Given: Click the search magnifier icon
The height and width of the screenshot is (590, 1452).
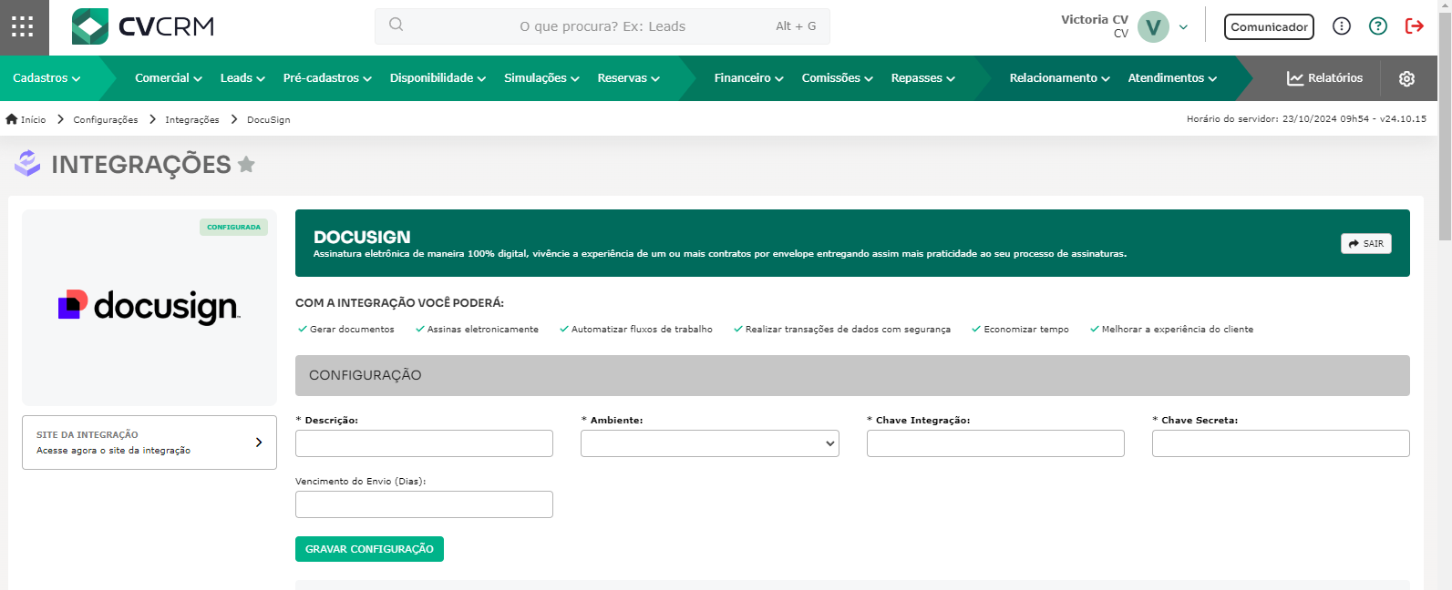Looking at the screenshot, I should 396,25.
